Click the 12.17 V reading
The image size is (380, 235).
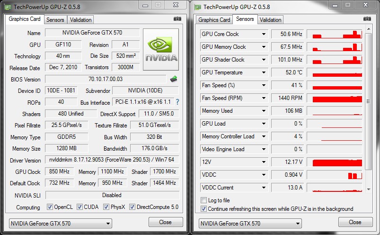tap(287, 162)
